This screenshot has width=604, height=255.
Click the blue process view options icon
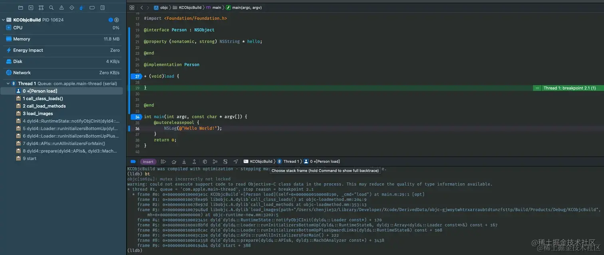coord(111,20)
